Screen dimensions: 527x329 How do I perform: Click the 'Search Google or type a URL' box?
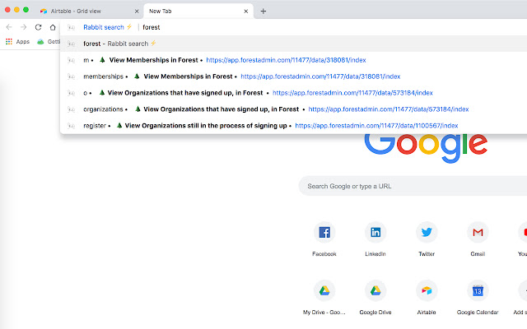(413, 186)
